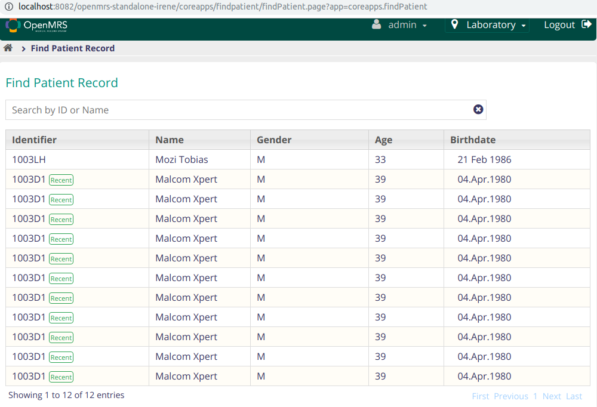Click the site info icon in the address bar
The image size is (597, 407).
pos(9,7)
